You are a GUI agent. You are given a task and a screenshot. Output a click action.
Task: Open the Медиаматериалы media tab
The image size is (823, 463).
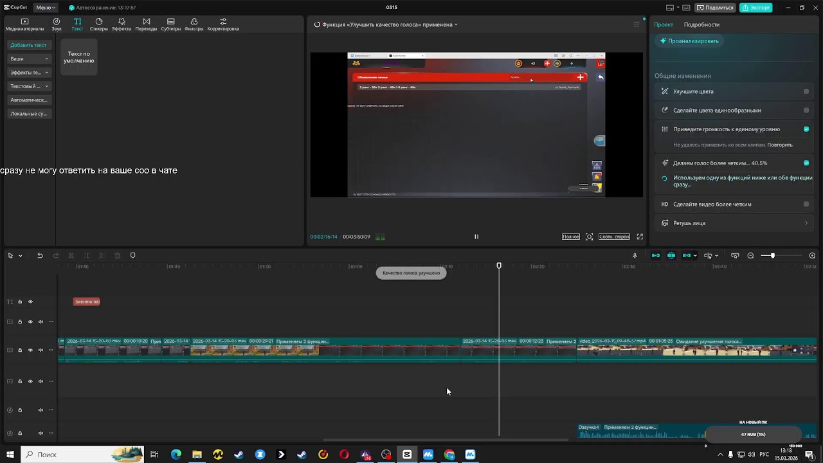pyautogui.click(x=24, y=24)
